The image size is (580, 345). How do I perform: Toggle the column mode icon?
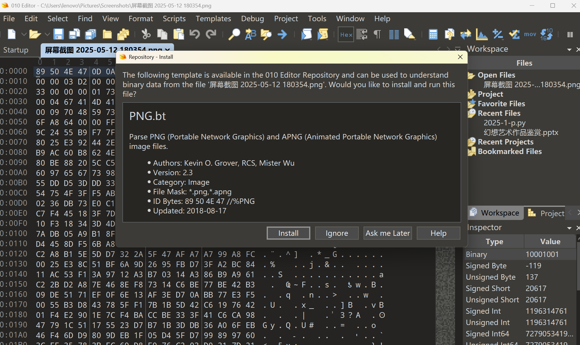coord(394,34)
